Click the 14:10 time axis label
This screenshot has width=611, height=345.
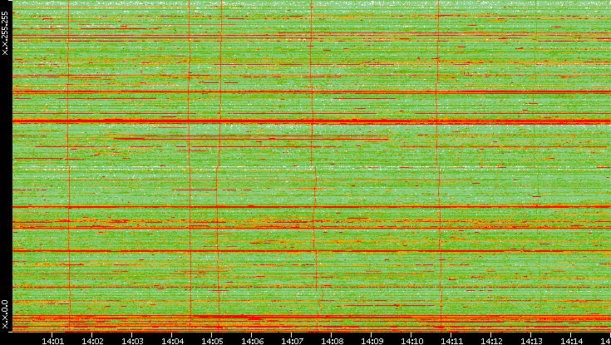[411, 341]
